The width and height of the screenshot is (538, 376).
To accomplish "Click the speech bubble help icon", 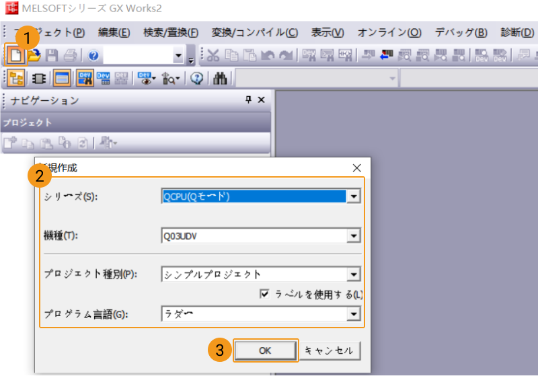I will click(x=196, y=79).
